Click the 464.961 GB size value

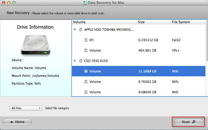pyautogui.click(x=147, y=51)
